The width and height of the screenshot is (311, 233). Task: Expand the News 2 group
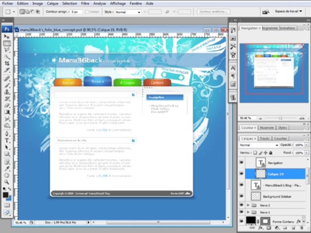click(248, 205)
